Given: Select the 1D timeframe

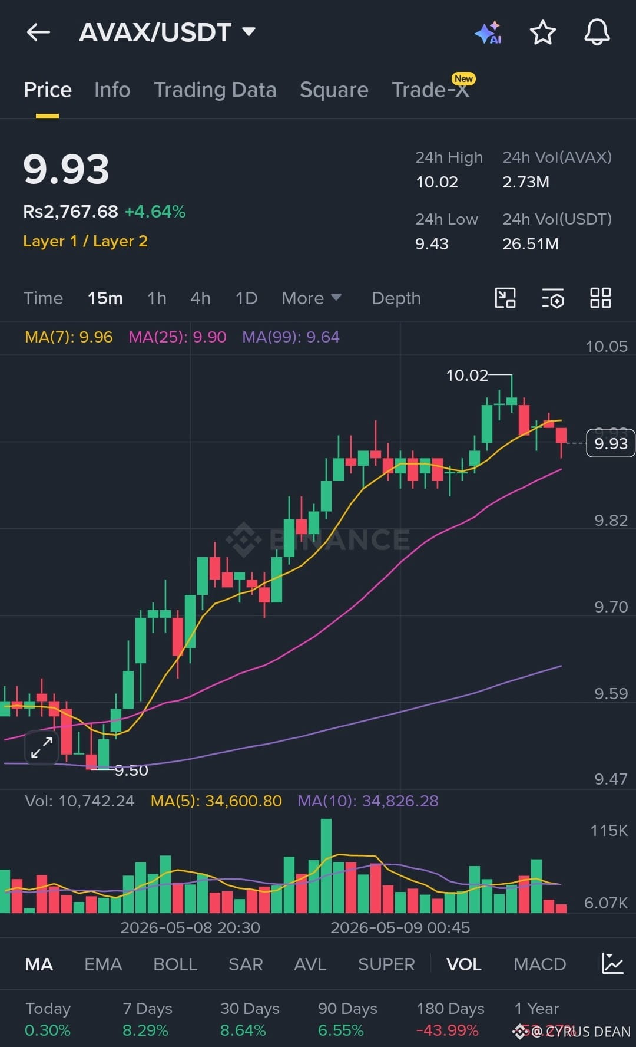Looking at the screenshot, I should pyautogui.click(x=246, y=298).
